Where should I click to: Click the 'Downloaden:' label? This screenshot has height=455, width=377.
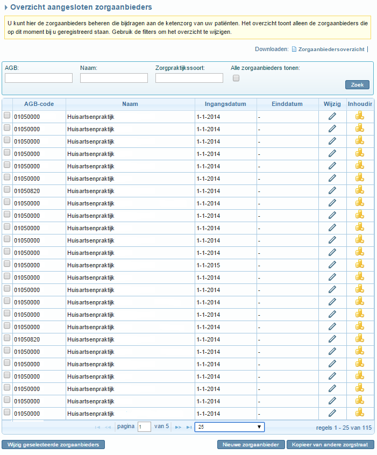[272, 49]
